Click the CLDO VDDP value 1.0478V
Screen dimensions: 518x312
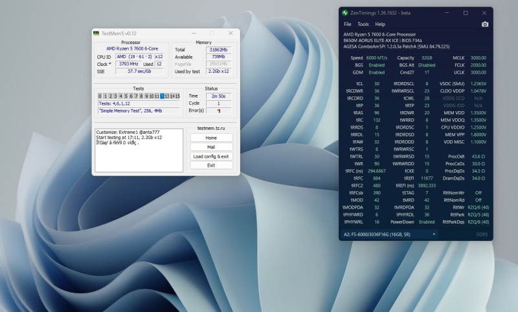click(x=478, y=91)
